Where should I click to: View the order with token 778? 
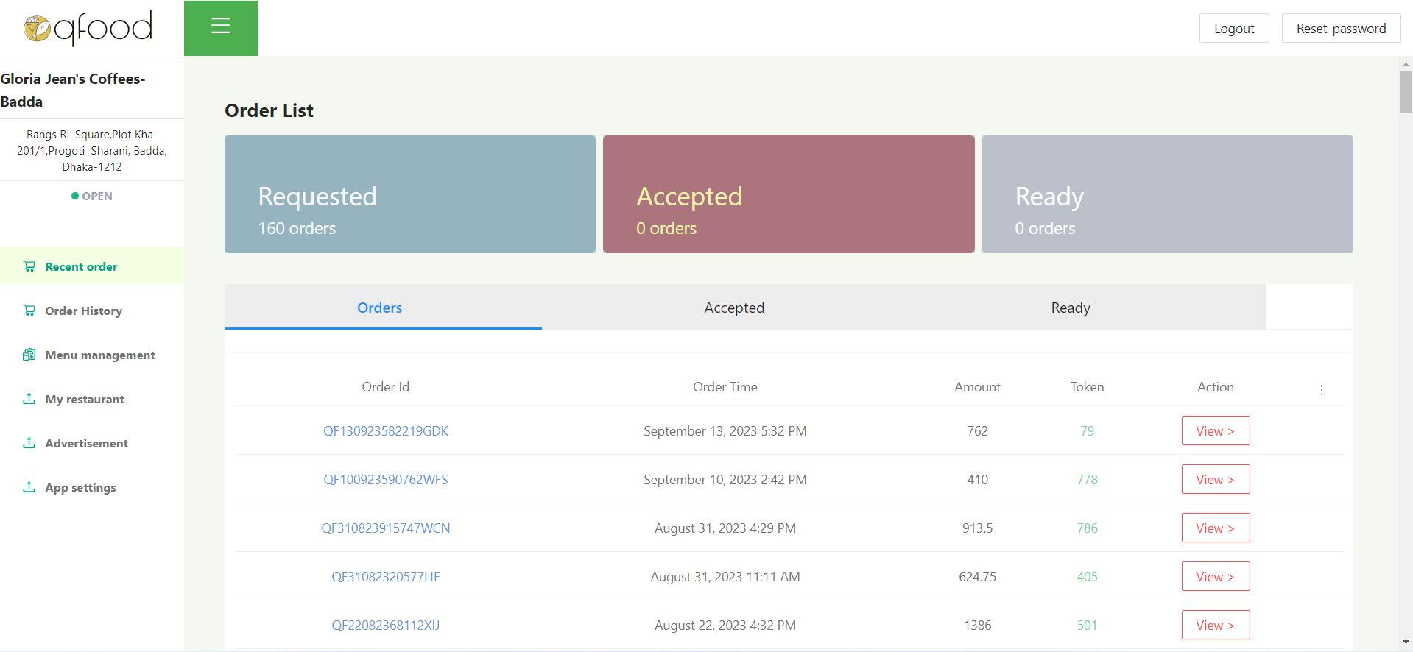click(1216, 480)
